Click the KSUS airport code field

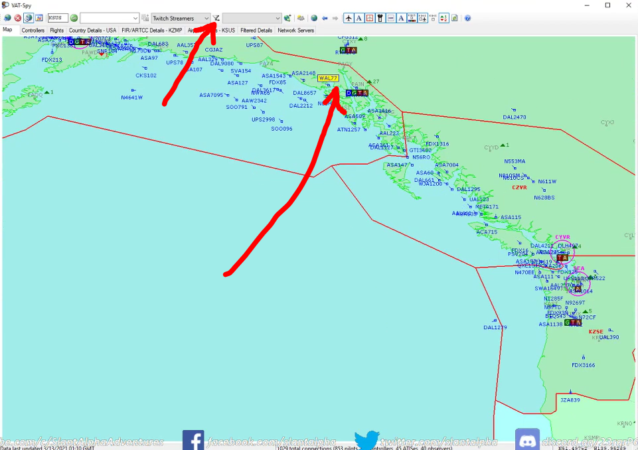point(57,18)
